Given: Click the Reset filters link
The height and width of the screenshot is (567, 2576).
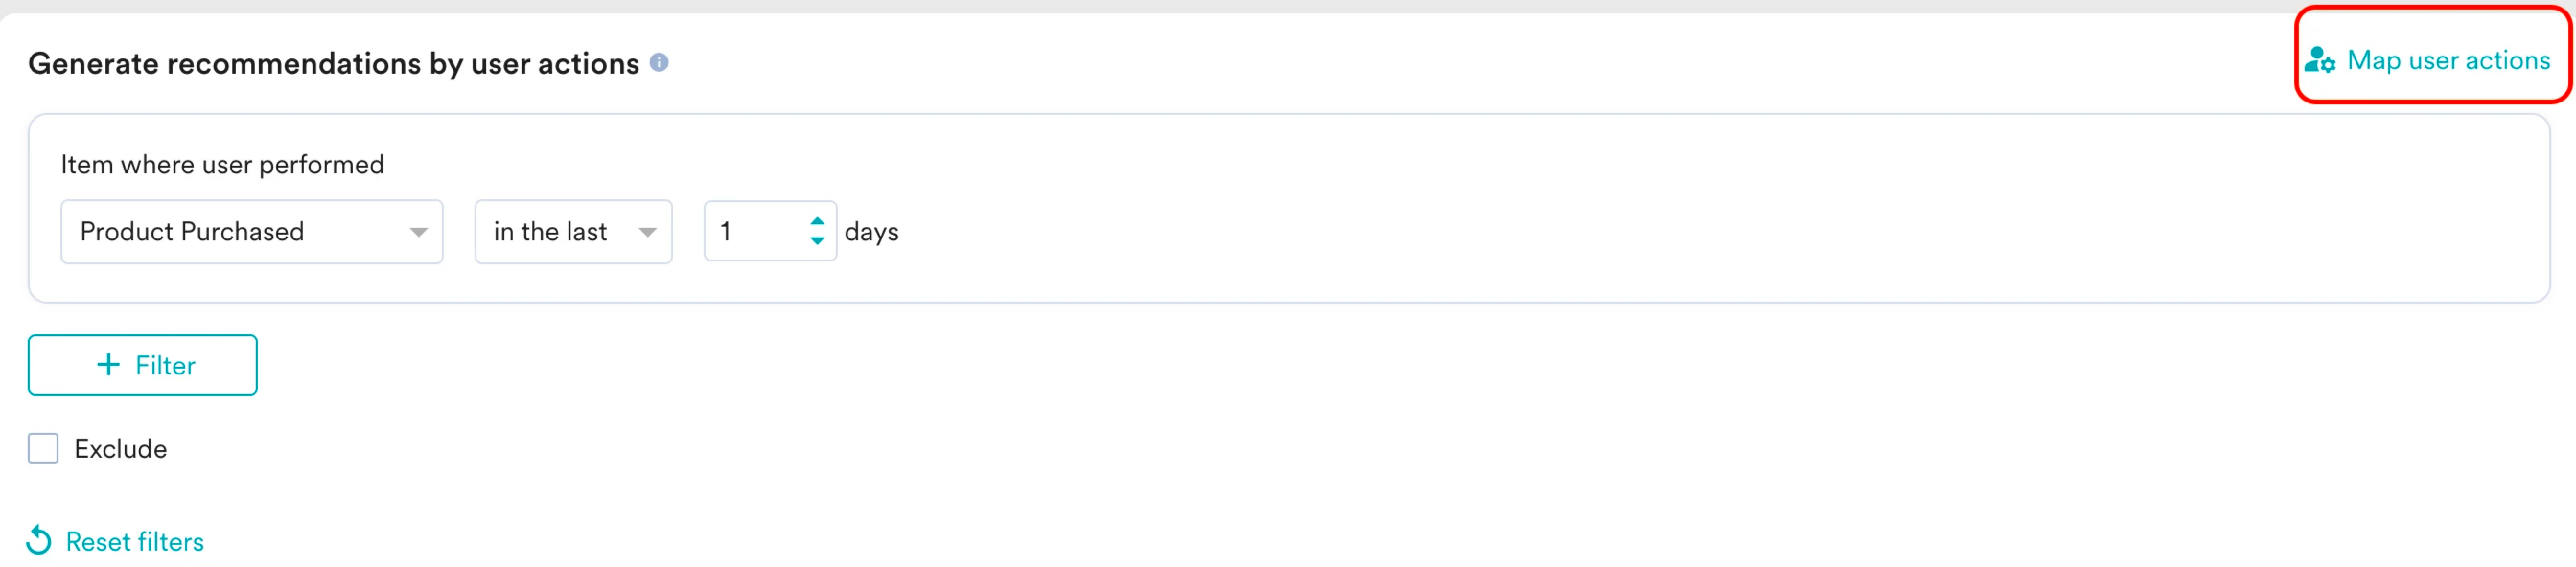Looking at the screenshot, I should click(x=135, y=541).
